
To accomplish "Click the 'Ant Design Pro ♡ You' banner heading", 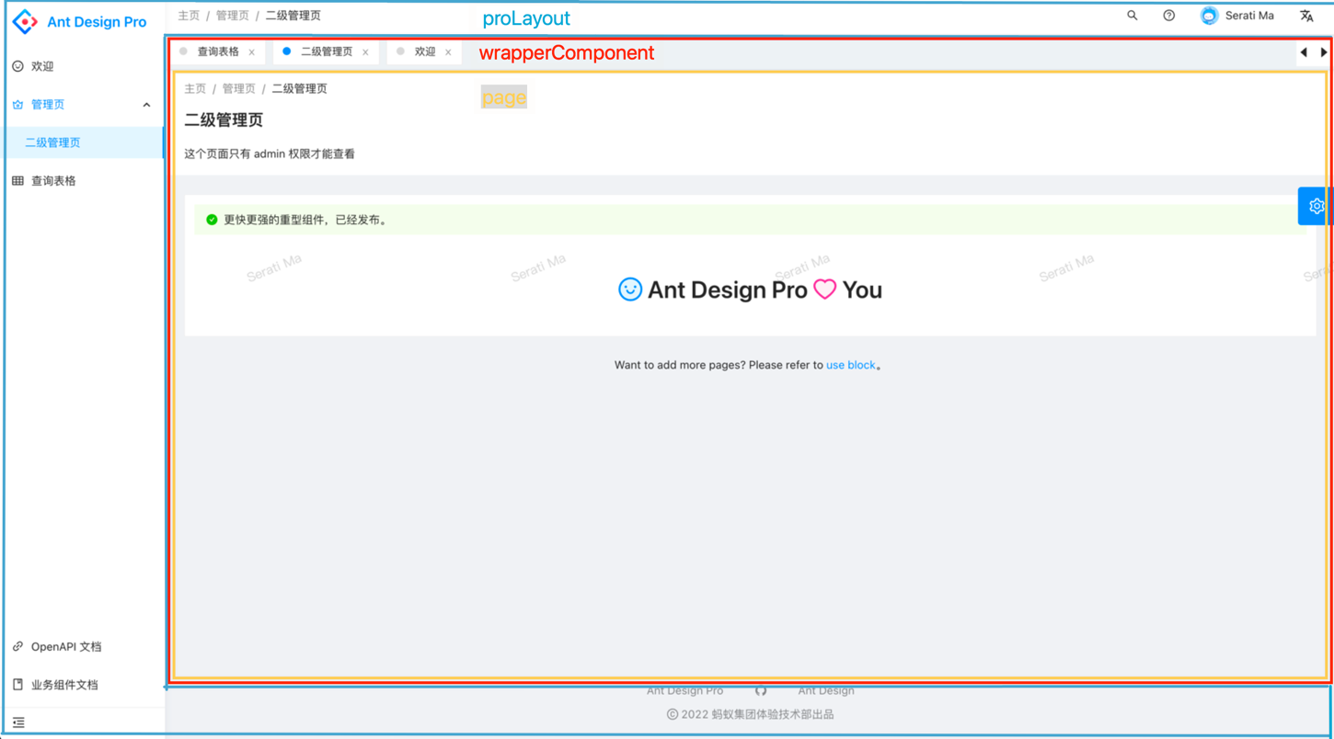I will pos(750,290).
